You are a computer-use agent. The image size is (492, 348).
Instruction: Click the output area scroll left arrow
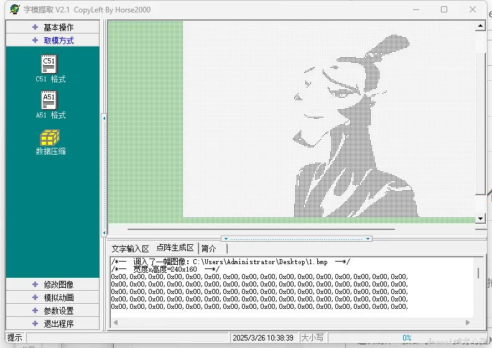tap(116, 323)
